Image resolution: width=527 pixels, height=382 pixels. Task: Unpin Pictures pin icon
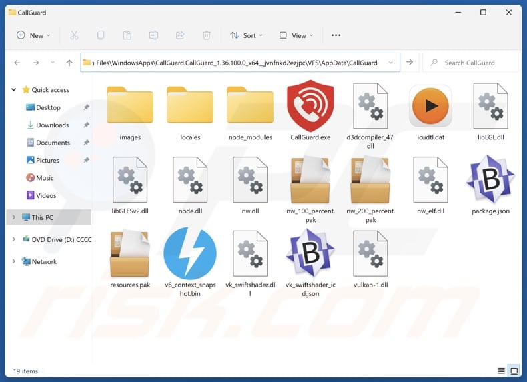pyautogui.click(x=86, y=160)
